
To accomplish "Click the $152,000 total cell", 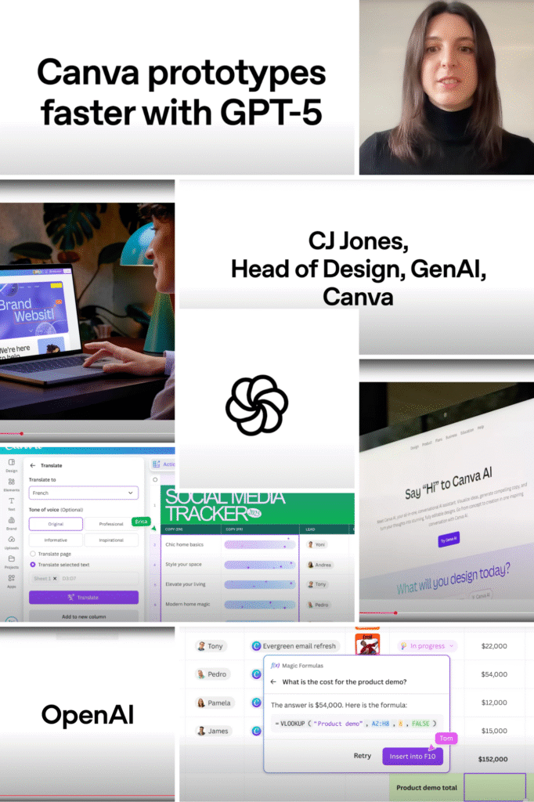I will tap(493, 759).
